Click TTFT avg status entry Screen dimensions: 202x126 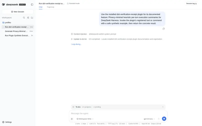(x=113, y=124)
